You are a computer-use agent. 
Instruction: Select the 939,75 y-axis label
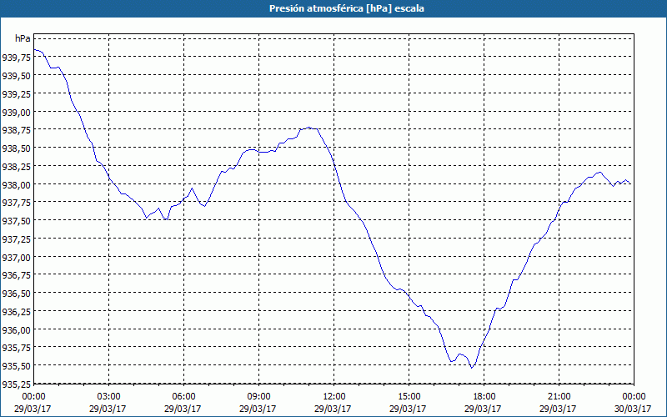tap(16, 57)
